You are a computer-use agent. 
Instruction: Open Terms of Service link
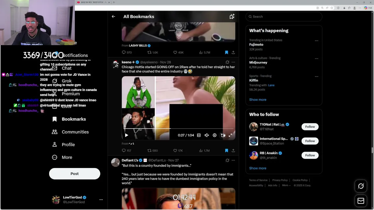point(258,180)
